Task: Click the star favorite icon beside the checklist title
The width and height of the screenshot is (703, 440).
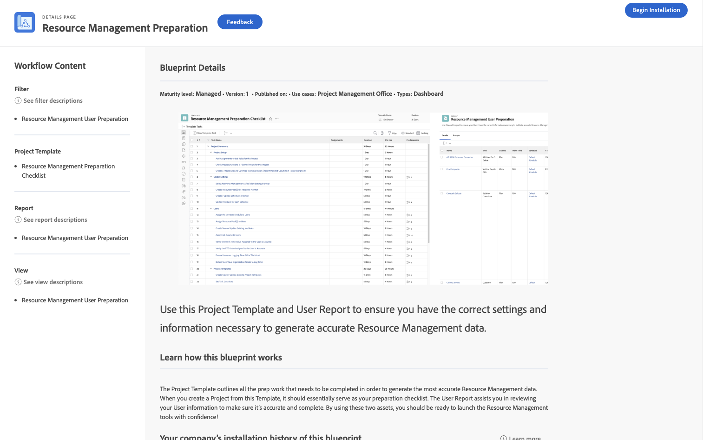Action: point(270,119)
